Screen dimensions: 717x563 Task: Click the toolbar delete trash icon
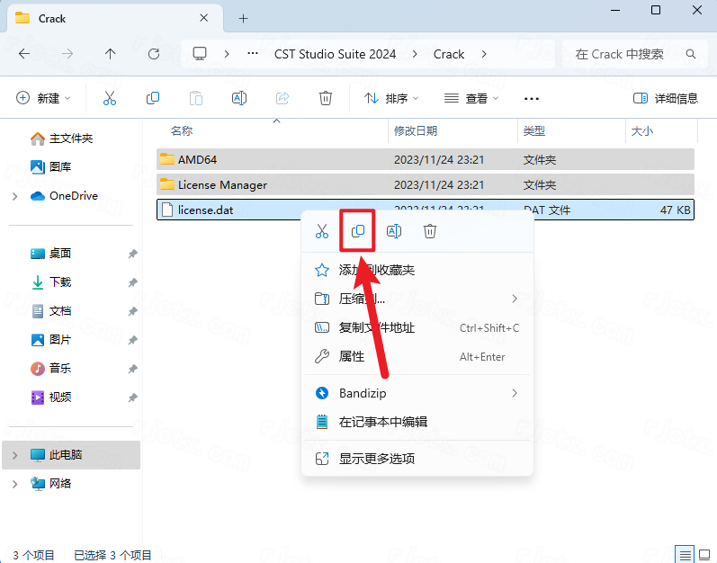point(326,98)
